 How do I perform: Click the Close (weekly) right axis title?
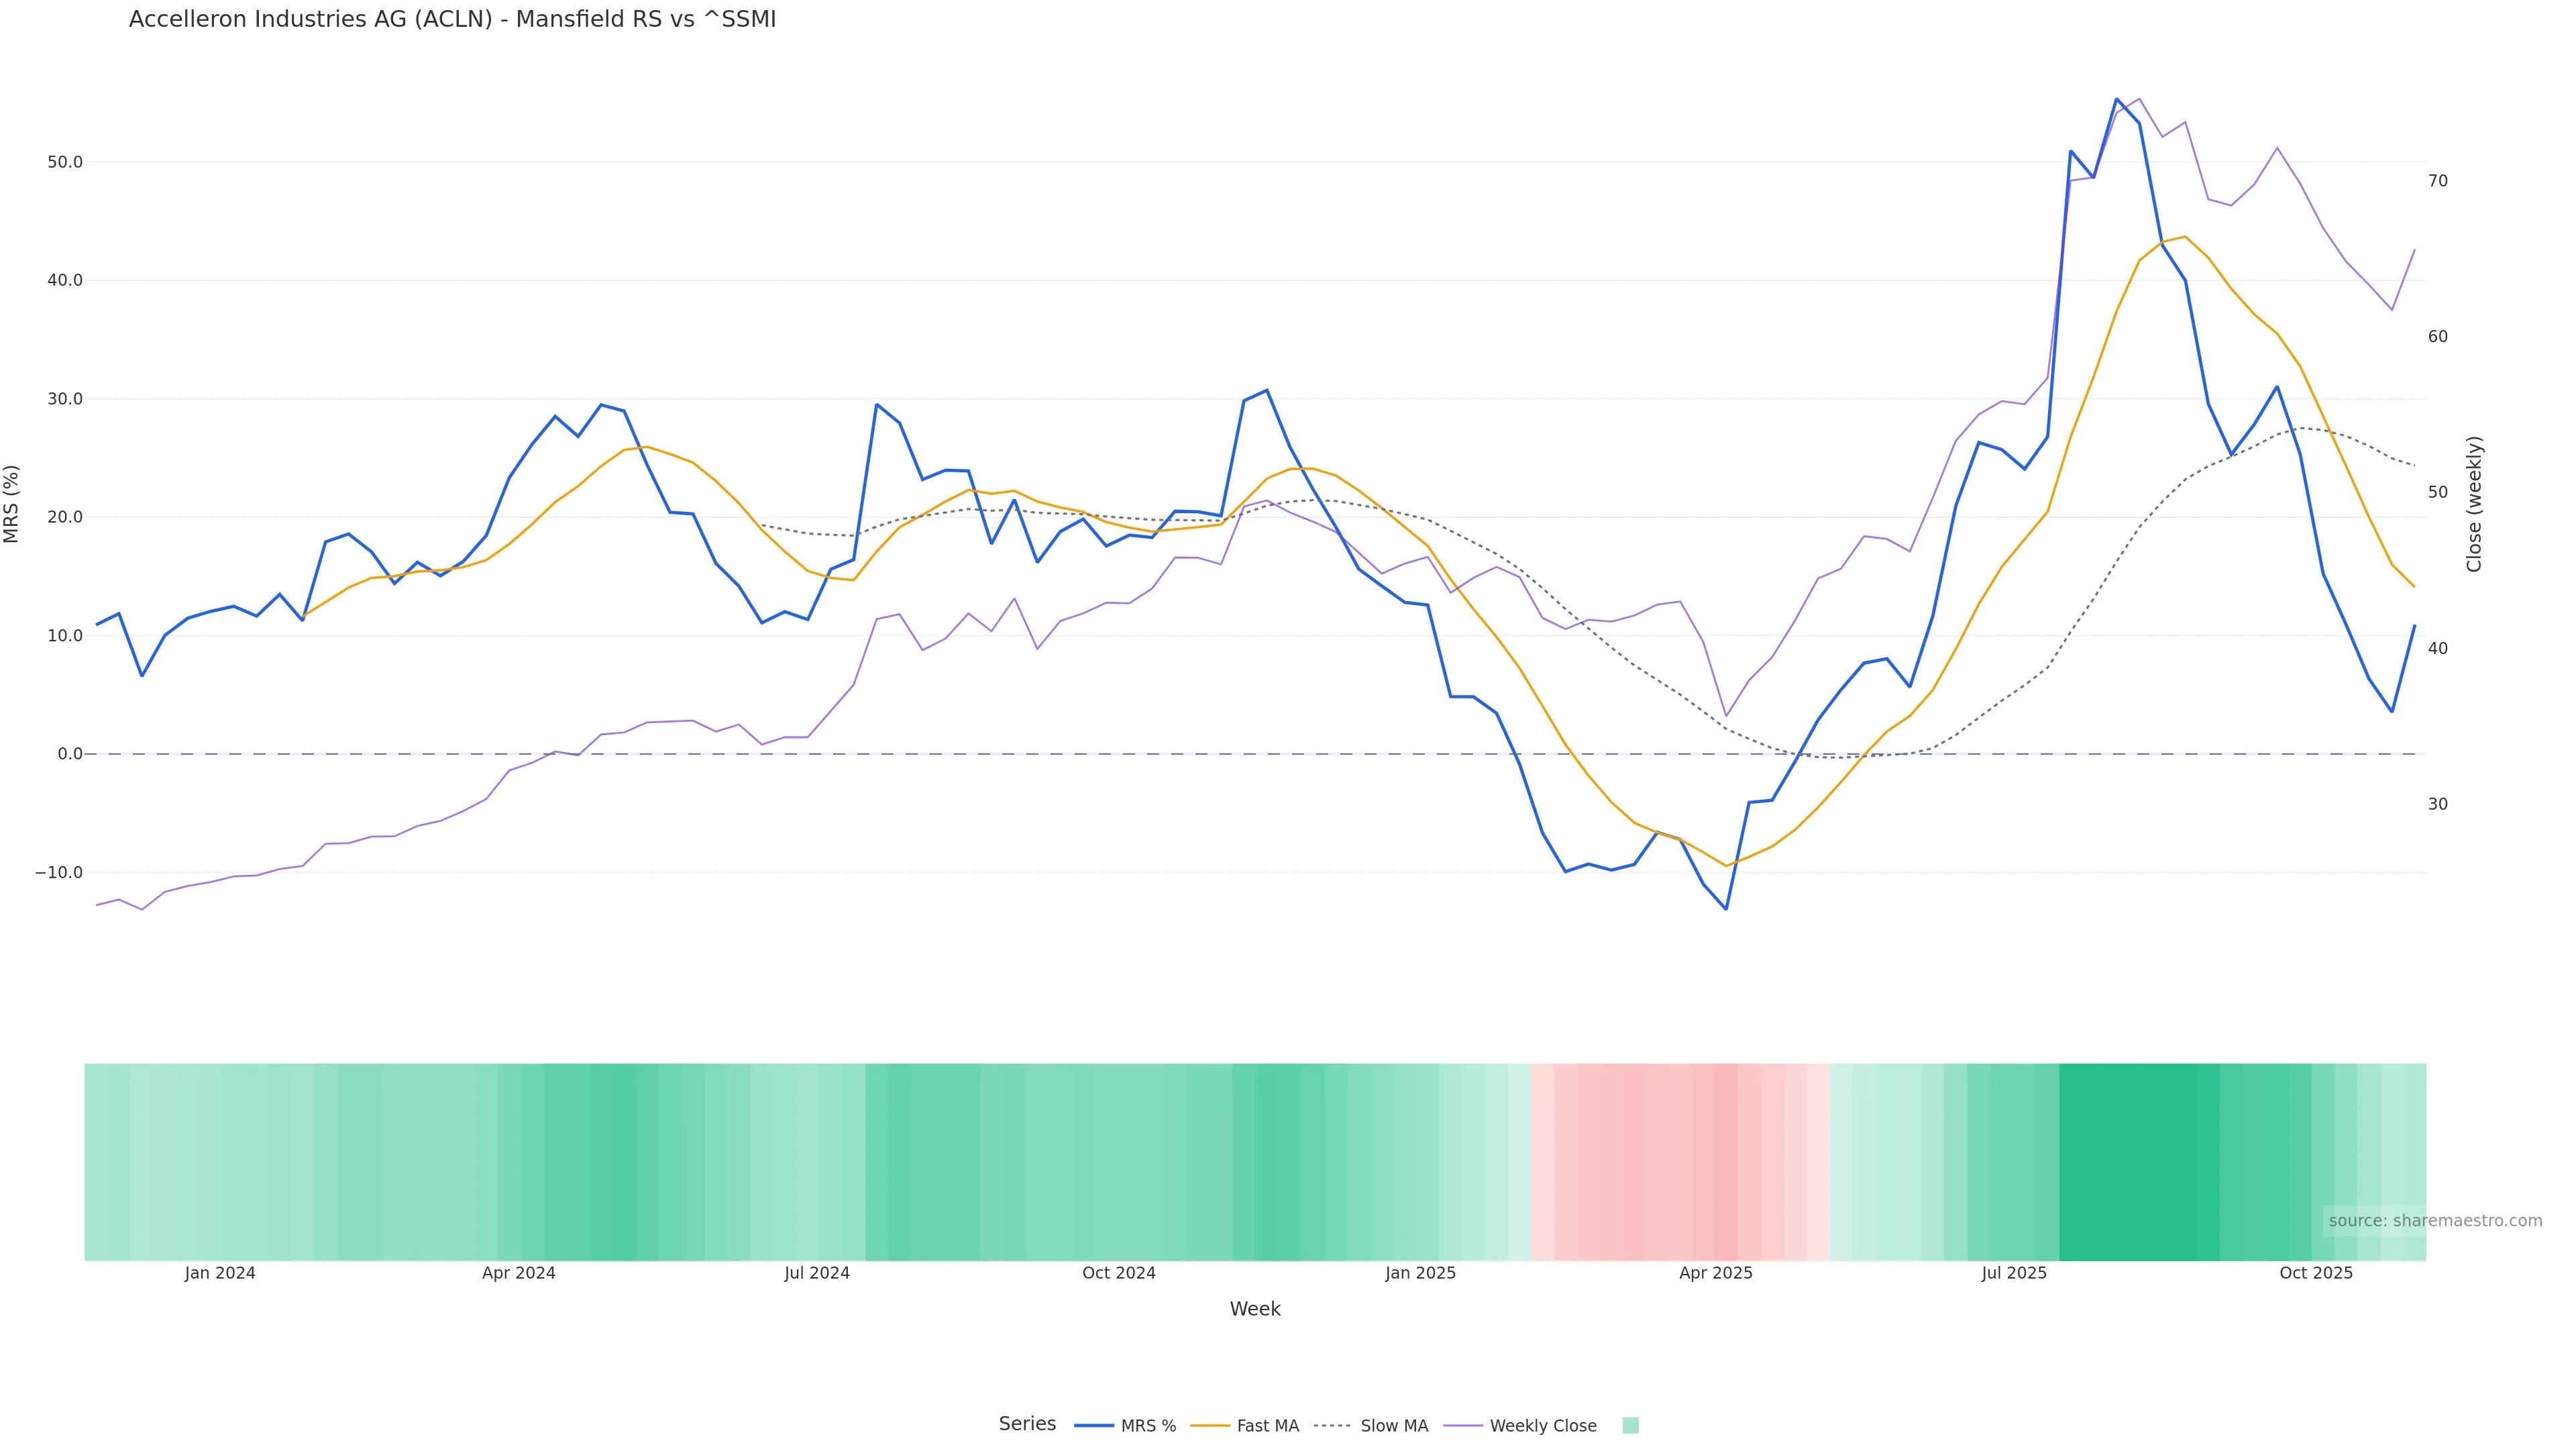click(x=2474, y=504)
